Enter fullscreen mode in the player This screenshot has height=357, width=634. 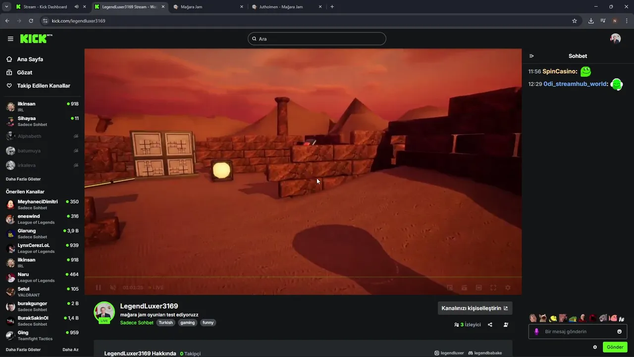point(493,288)
